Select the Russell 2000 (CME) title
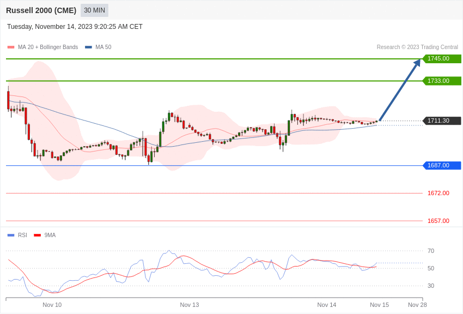This screenshot has height=314, width=463. pyautogui.click(x=41, y=10)
